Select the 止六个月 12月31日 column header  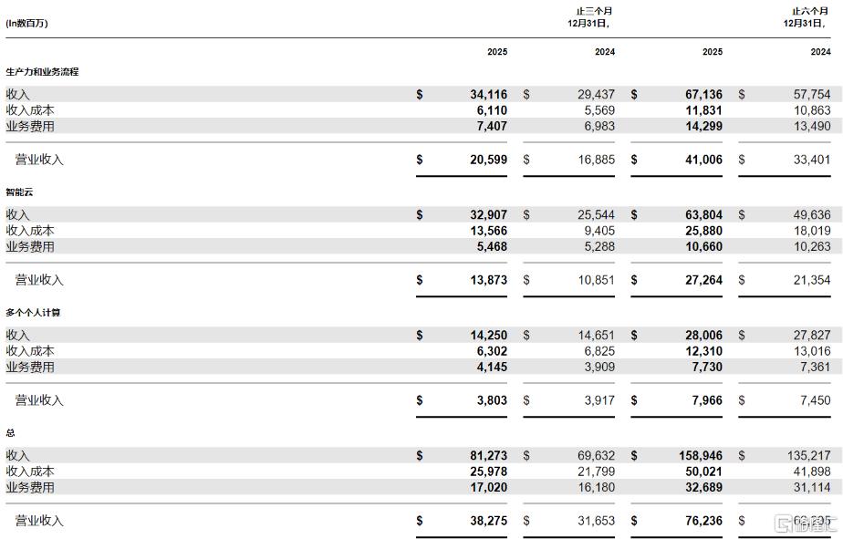coord(806,17)
